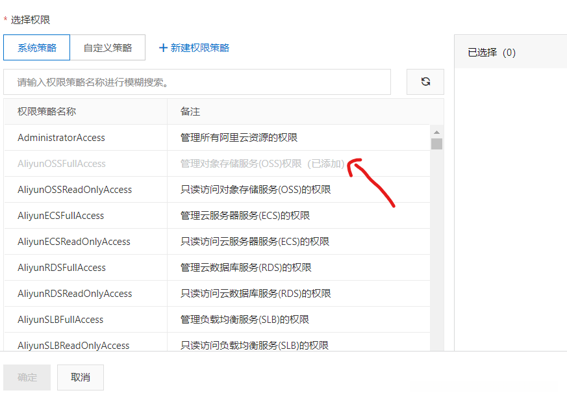Select the AliyunECSReadOnlyAccess policy

click(74, 242)
